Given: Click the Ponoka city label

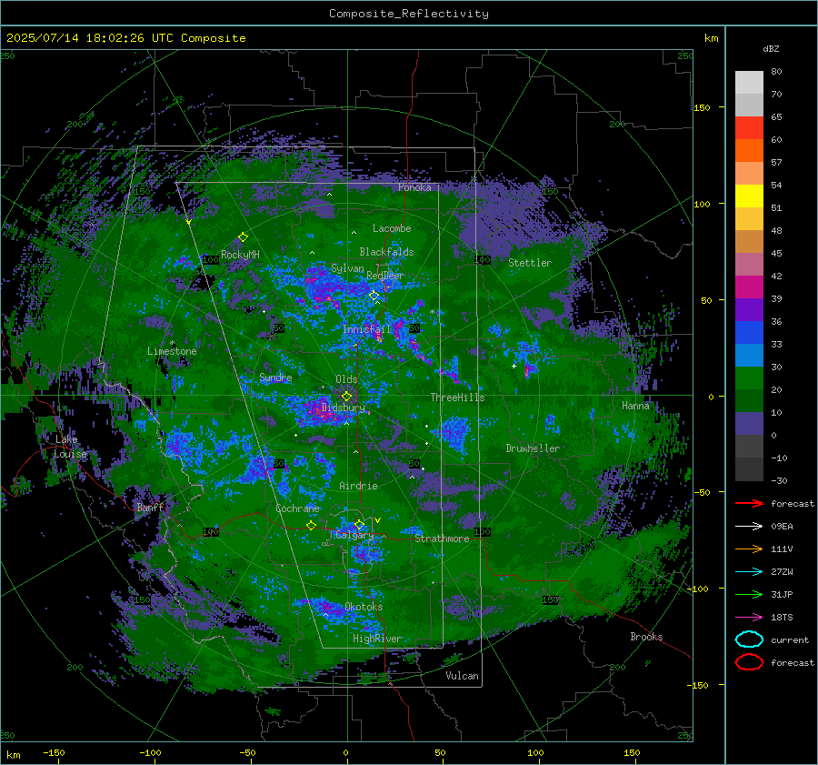Looking at the screenshot, I should [414, 187].
